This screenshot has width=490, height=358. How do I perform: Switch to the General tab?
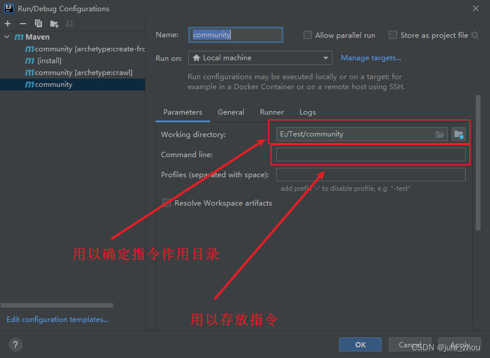coord(231,112)
